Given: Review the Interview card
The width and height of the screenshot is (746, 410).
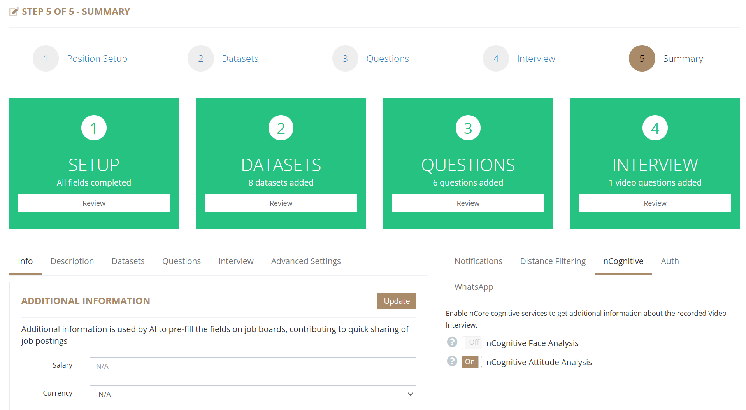Looking at the screenshot, I should pyautogui.click(x=655, y=203).
